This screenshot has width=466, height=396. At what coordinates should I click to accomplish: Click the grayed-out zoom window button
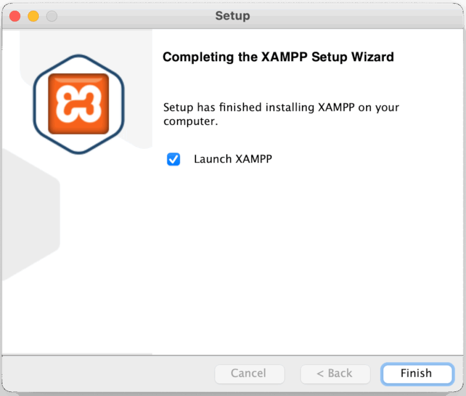coord(51,16)
